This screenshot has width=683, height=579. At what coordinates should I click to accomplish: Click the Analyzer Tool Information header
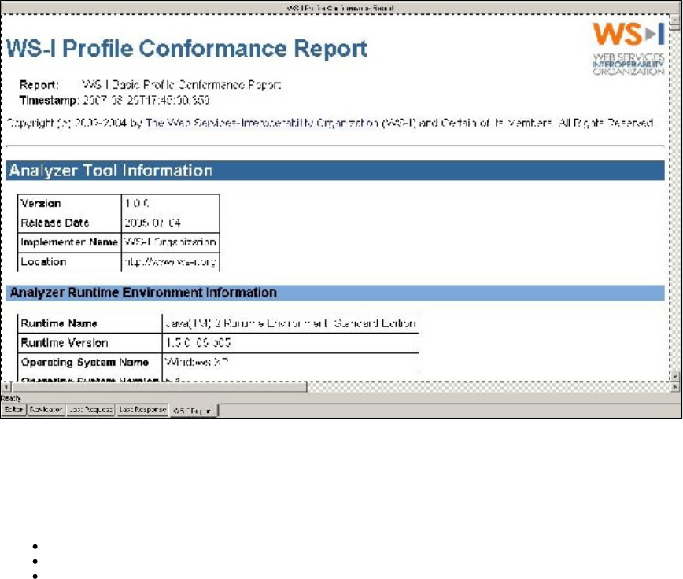pos(335,170)
